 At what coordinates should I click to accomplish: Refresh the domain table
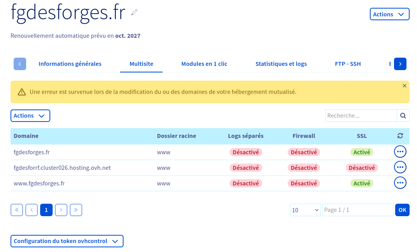click(400, 136)
